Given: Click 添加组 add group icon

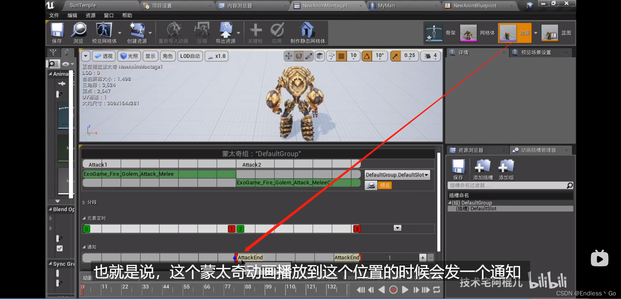Looking at the screenshot, I should (506, 170).
